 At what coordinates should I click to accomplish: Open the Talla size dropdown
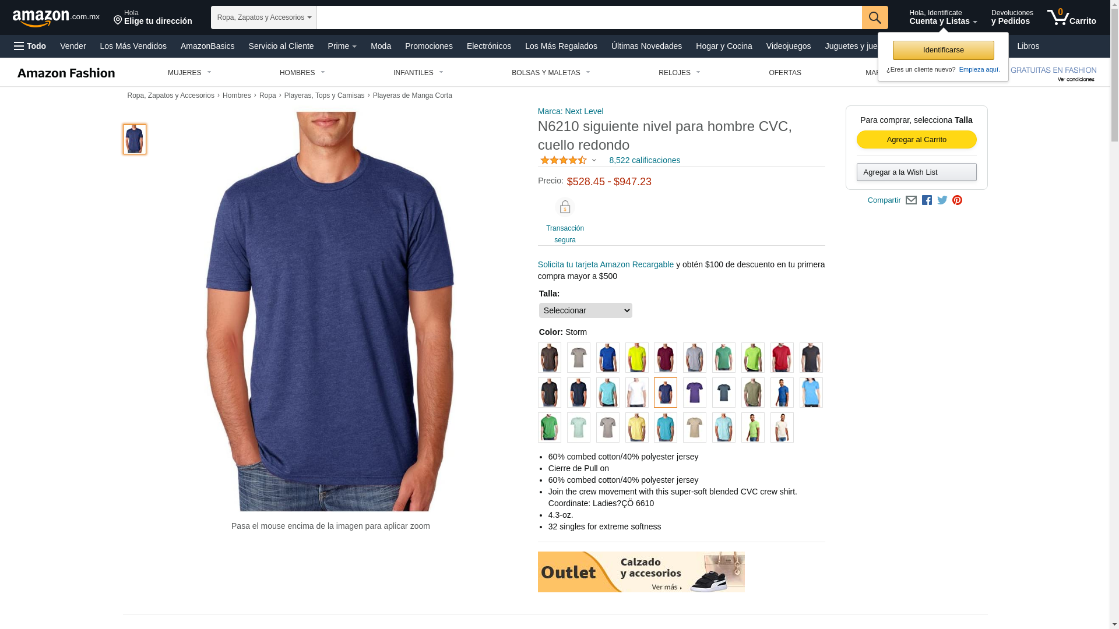click(x=585, y=310)
